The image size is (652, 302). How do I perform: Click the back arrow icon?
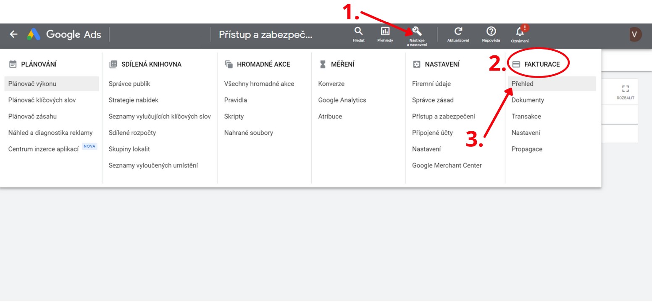click(x=14, y=34)
